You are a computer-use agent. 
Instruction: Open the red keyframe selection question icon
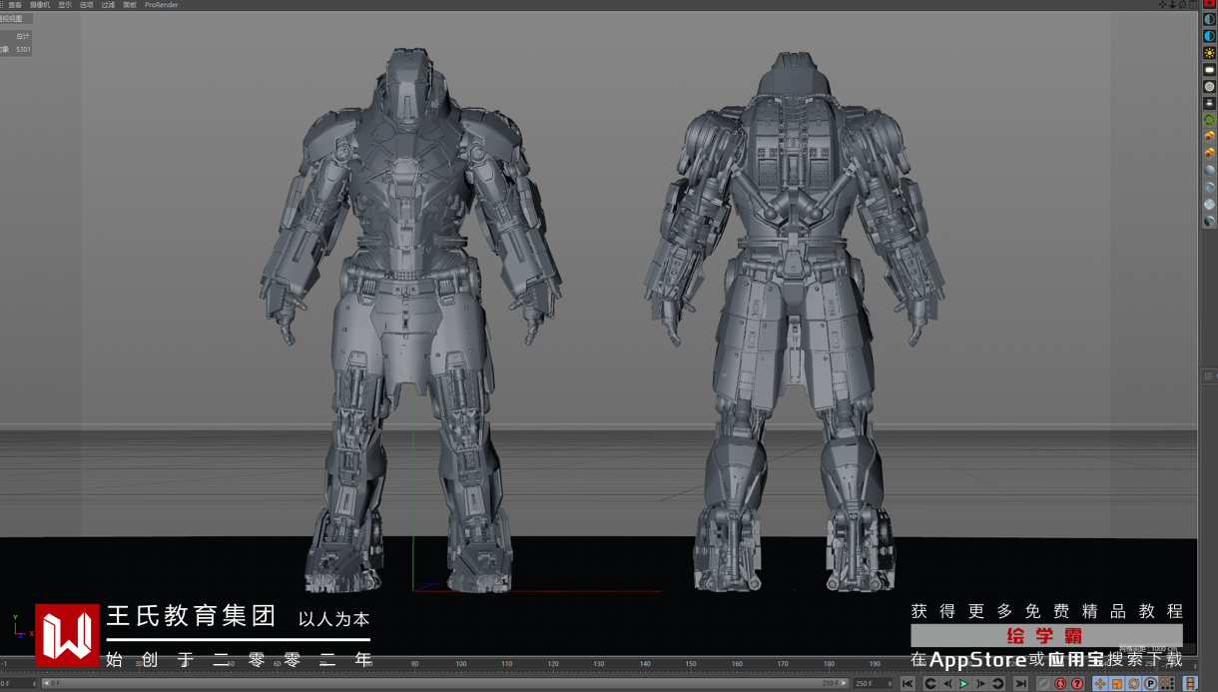coord(1077,684)
